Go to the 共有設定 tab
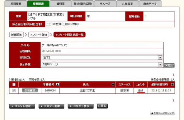The image size is (184, 120). click(x=128, y=4)
